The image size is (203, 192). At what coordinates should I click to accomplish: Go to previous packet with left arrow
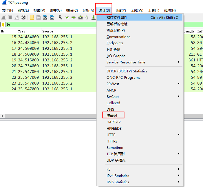coord(67,17)
